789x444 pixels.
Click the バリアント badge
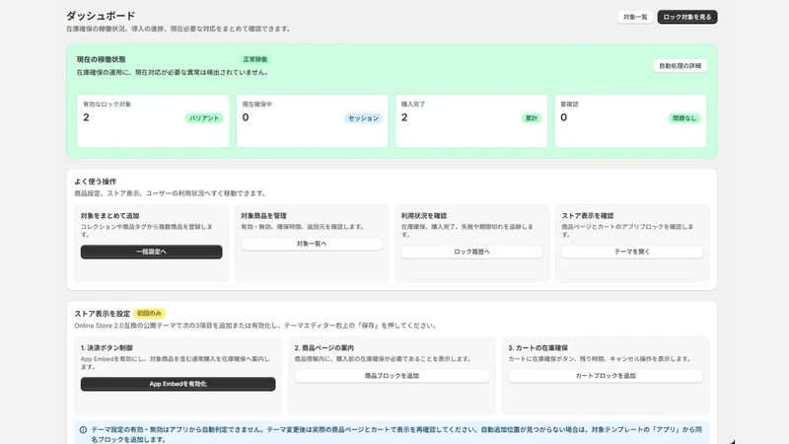tap(204, 118)
